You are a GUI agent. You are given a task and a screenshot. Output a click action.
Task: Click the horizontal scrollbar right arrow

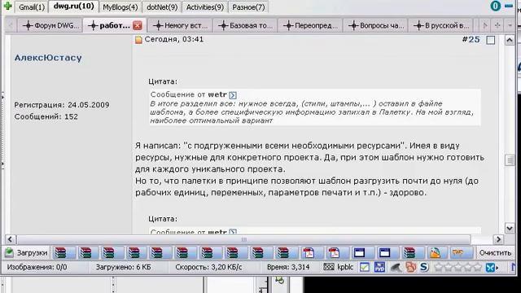pos(498,239)
